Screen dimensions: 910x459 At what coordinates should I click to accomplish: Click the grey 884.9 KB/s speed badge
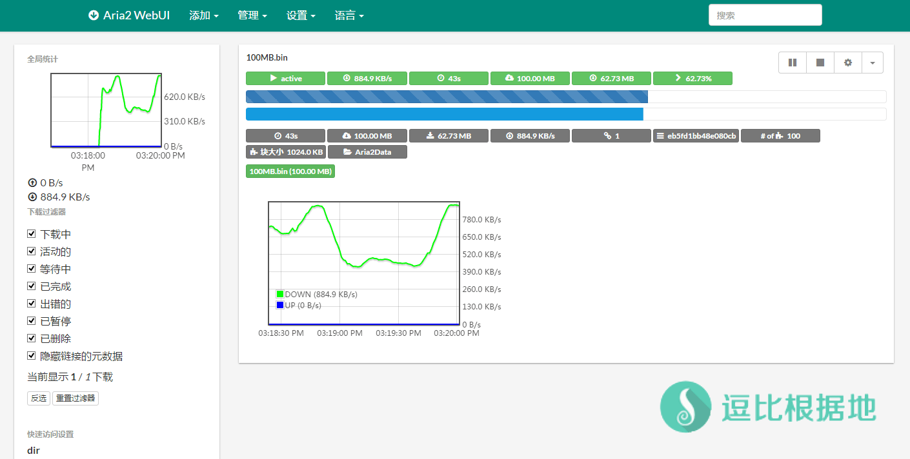[x=530, y=136]
